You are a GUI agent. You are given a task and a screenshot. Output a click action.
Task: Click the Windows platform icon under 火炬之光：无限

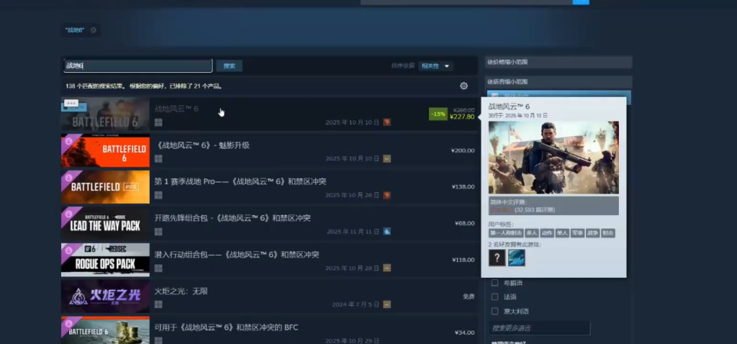(158, 304)
